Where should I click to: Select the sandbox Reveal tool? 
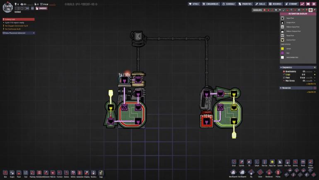[x=303, y=163]
